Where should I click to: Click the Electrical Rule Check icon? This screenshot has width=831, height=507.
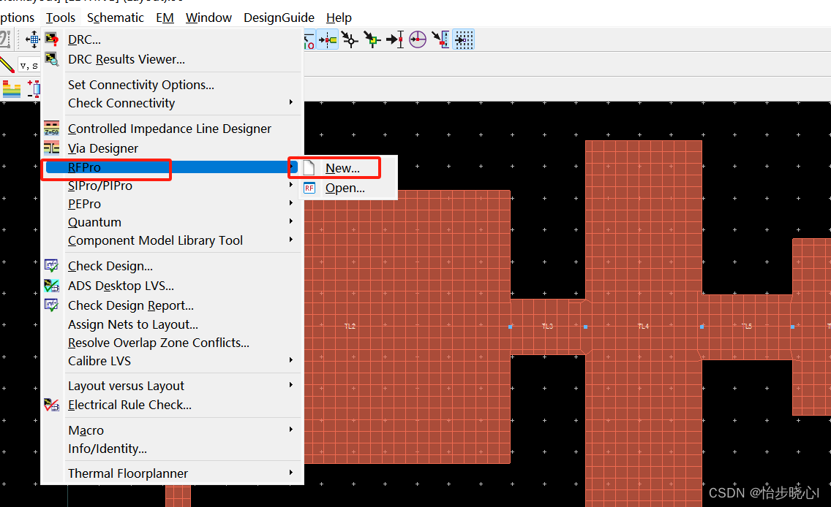click(x=51, y=405)
